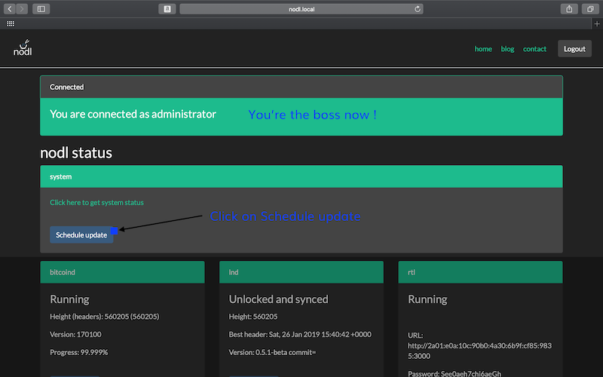The width and height of the screenshot is (603, 377).
Task: Open the contact navigation link
Action: (x=534, y=49)
